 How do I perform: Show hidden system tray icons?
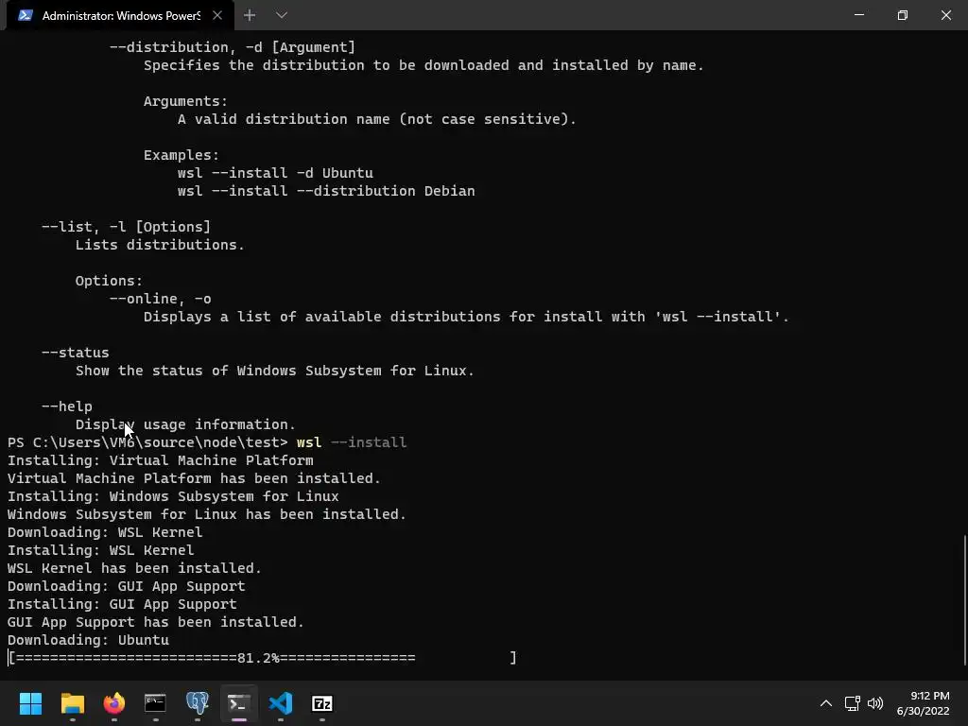[x=825, y=703]
